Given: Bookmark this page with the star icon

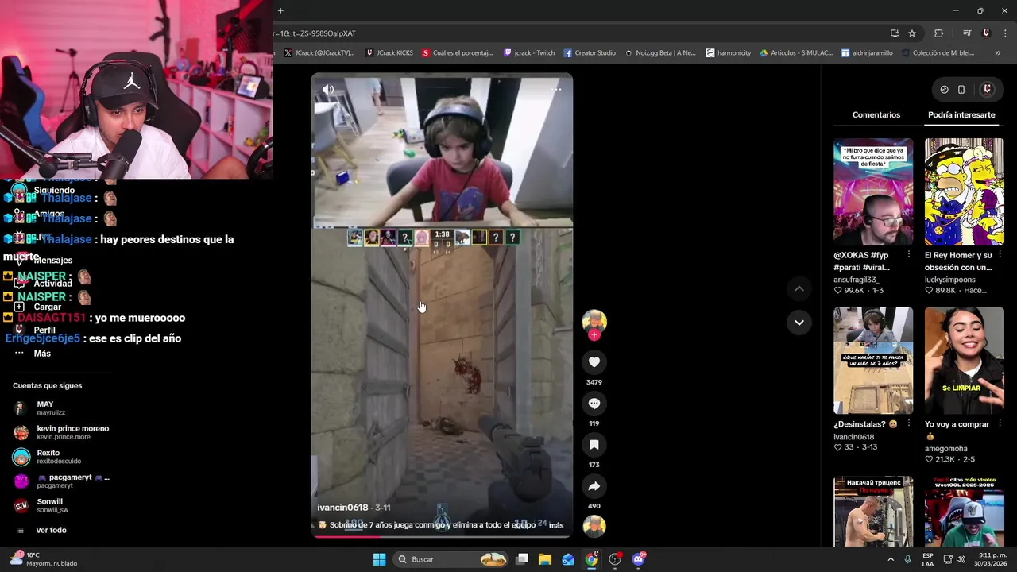Looking at the screenshot, I should tap(912, 33).
